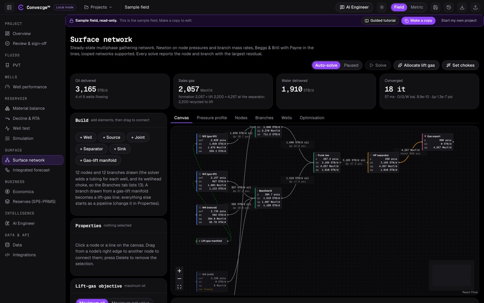Open Well performance in the sidebar
Image resolution: width=484 pixels, height=303 pixels.
(33, 87)
